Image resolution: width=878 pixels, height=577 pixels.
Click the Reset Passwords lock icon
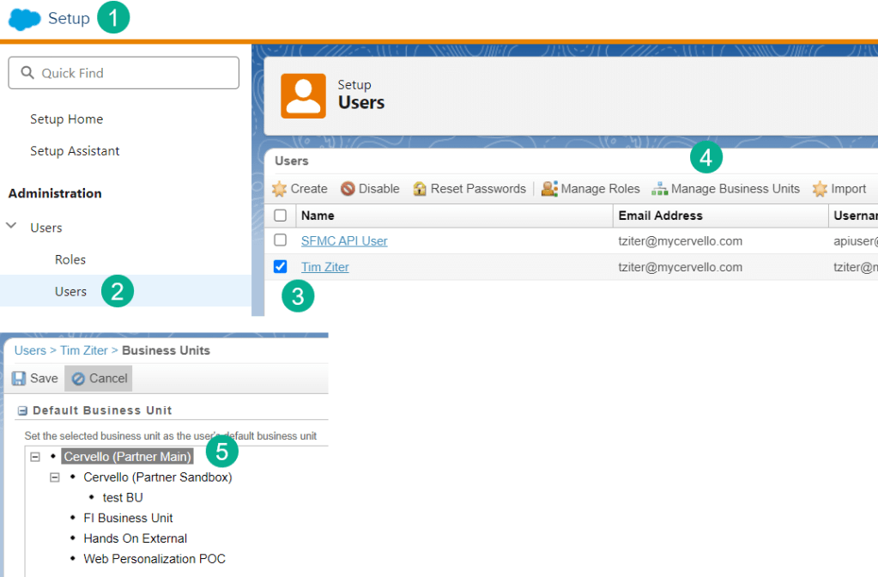coord(420,189)
